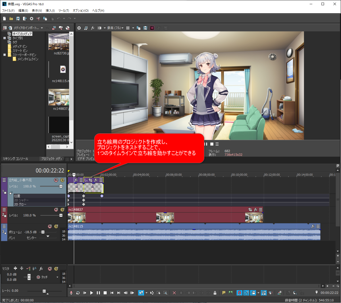
Task: Switch to the プロジェクト メディア tab
Action: coord(53,159)
